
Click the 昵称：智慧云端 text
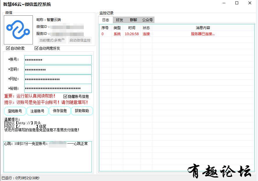(x=49, y=20)
